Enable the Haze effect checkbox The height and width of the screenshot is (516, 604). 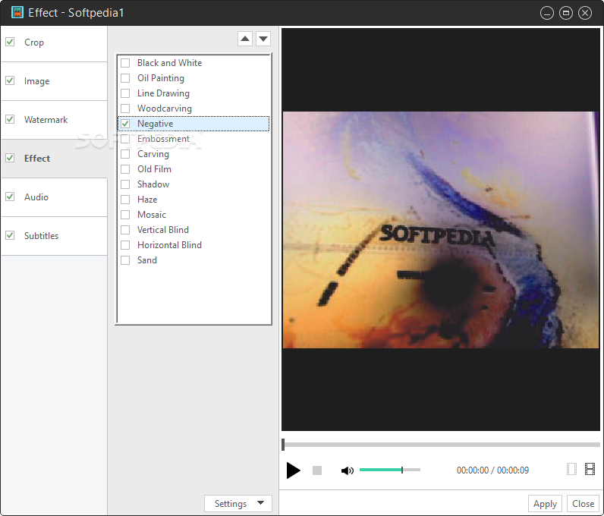pos(125,200)
